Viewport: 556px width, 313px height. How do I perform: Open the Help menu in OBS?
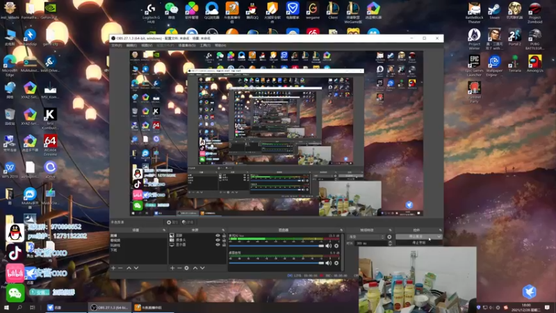coord(220,45)
